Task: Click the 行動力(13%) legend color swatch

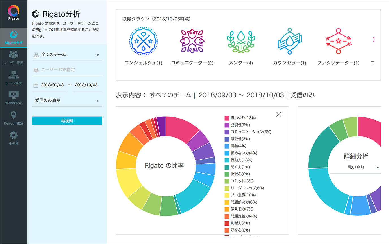Action: (227, 160)
